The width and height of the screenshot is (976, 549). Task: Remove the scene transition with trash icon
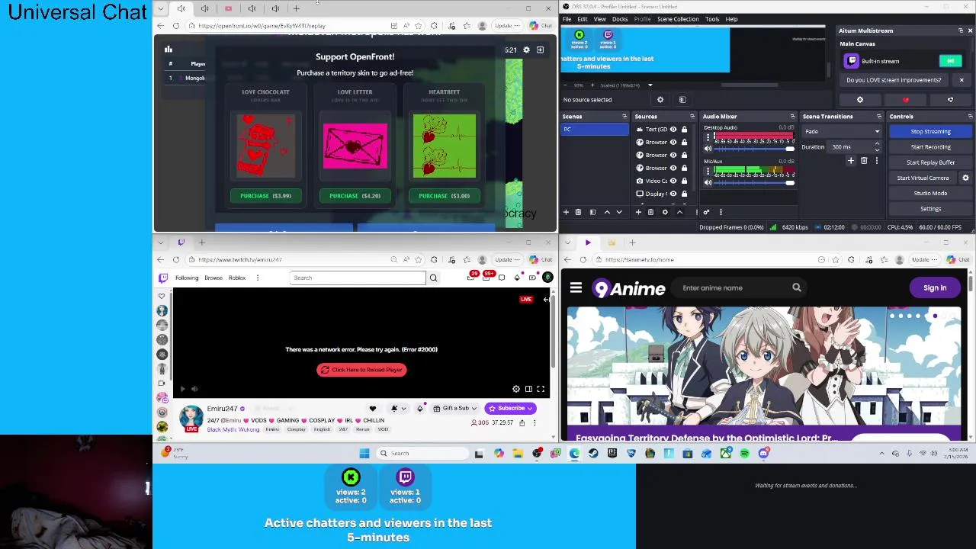pos(864,161)
